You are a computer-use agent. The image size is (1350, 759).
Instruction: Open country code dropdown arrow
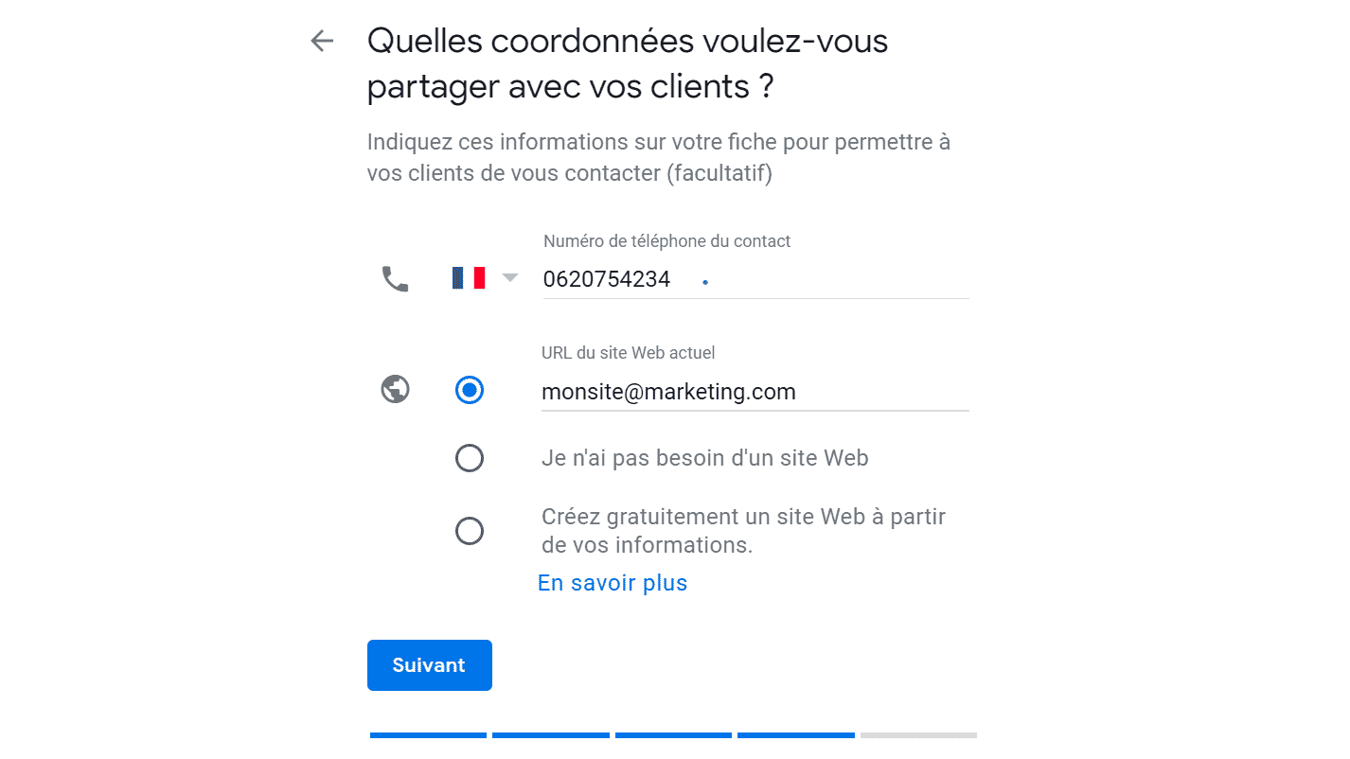tap(510, 277)
